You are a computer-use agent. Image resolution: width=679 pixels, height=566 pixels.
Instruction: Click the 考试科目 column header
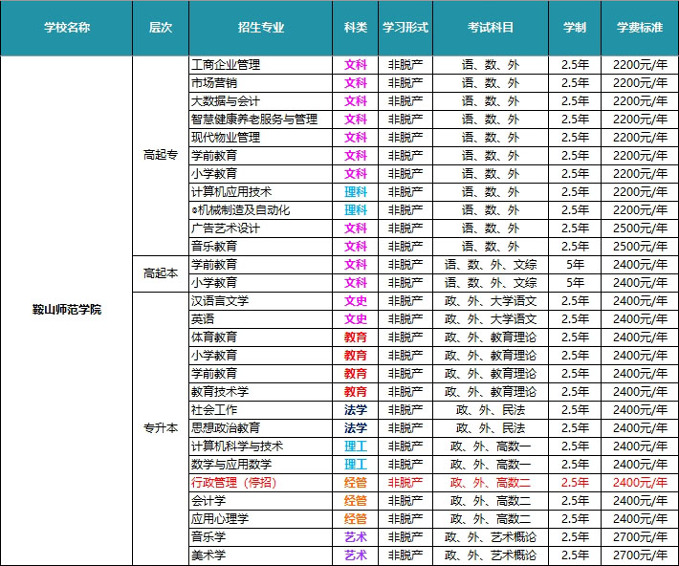[x=491, y=28]
